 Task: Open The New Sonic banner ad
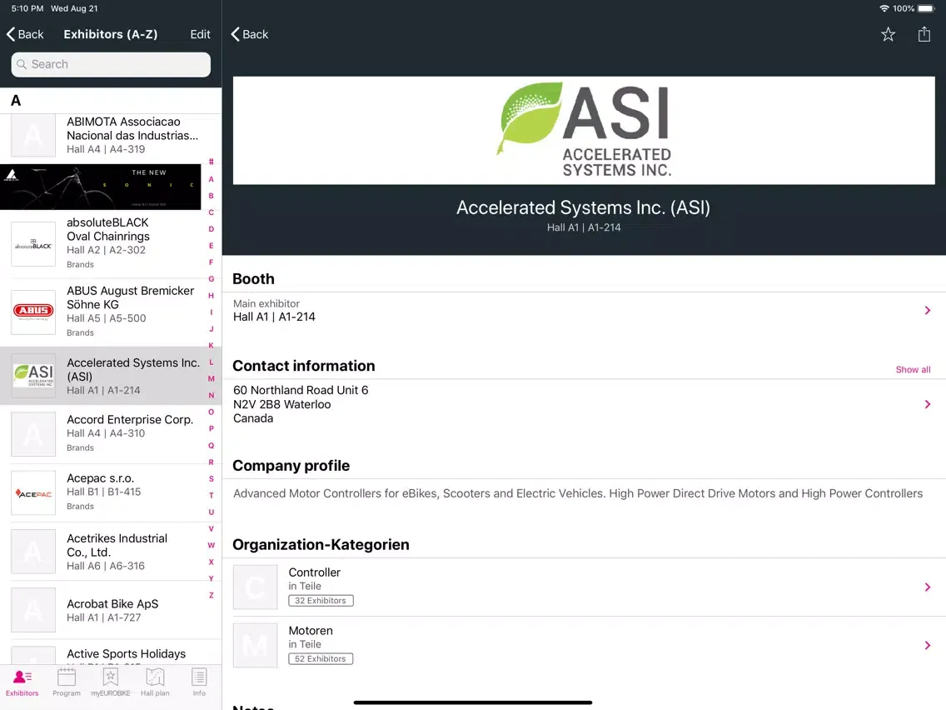click(x=100, y=187)
